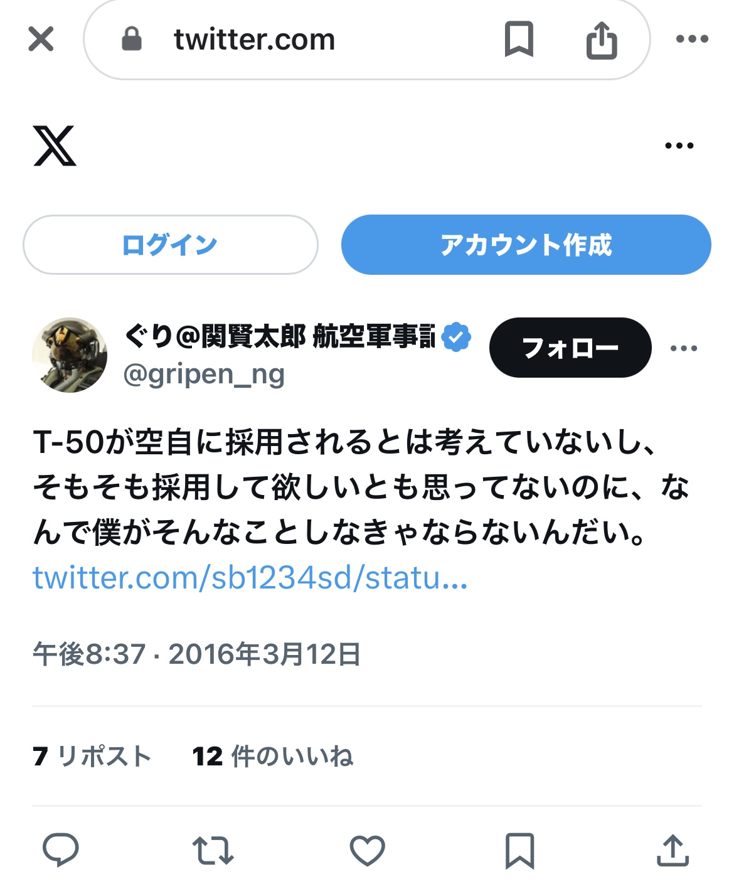This screenshot has height=889, width=734.
Task: View the 7 リポスト list
Action: click(x=92, y=757)
